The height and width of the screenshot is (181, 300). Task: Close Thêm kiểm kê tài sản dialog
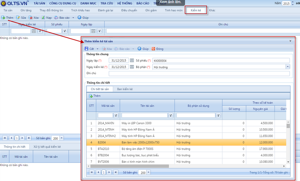(x=290, y=41)
